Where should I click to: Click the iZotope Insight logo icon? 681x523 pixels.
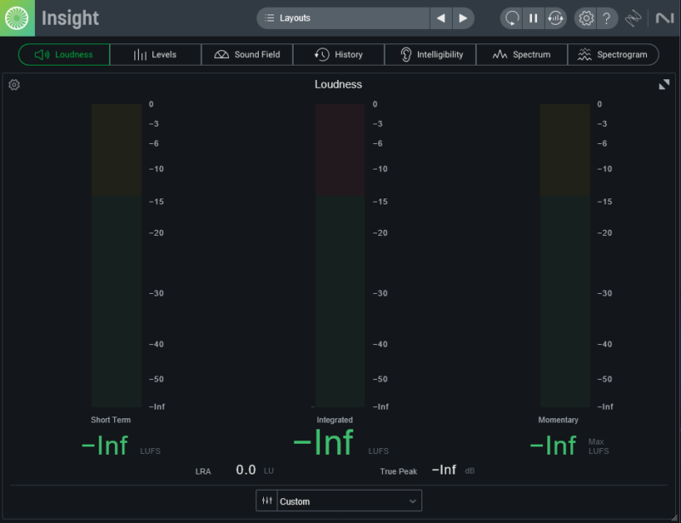17,18
